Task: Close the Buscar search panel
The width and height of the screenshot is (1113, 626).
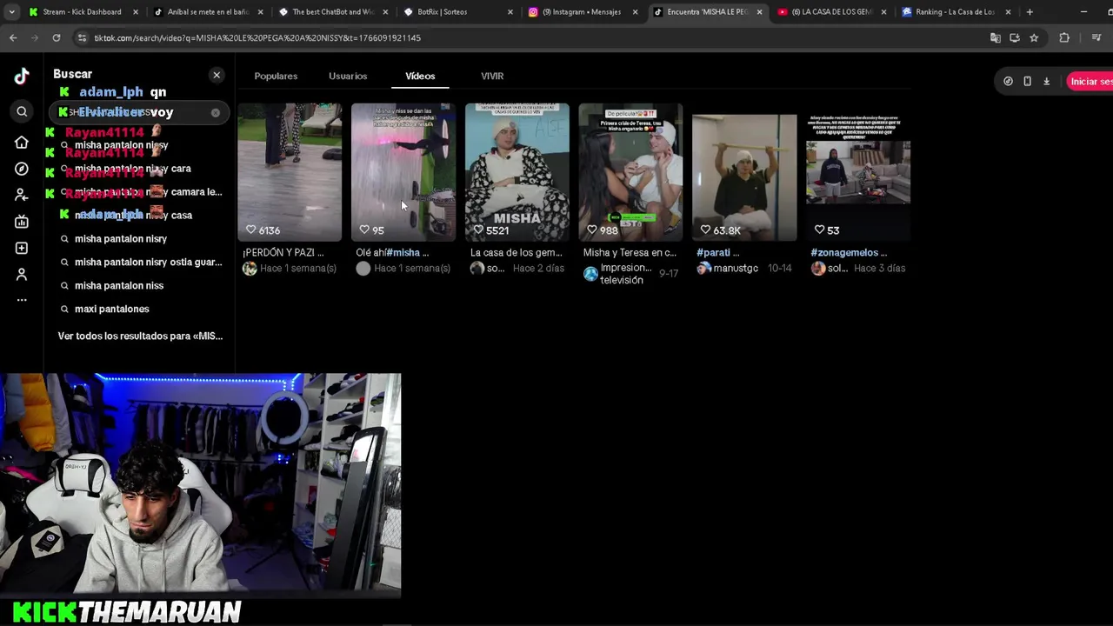Action: click(x=217, y=75)
